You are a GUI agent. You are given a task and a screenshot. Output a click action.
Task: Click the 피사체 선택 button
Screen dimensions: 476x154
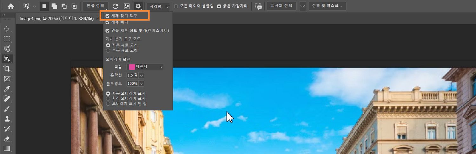coord(281,6)
